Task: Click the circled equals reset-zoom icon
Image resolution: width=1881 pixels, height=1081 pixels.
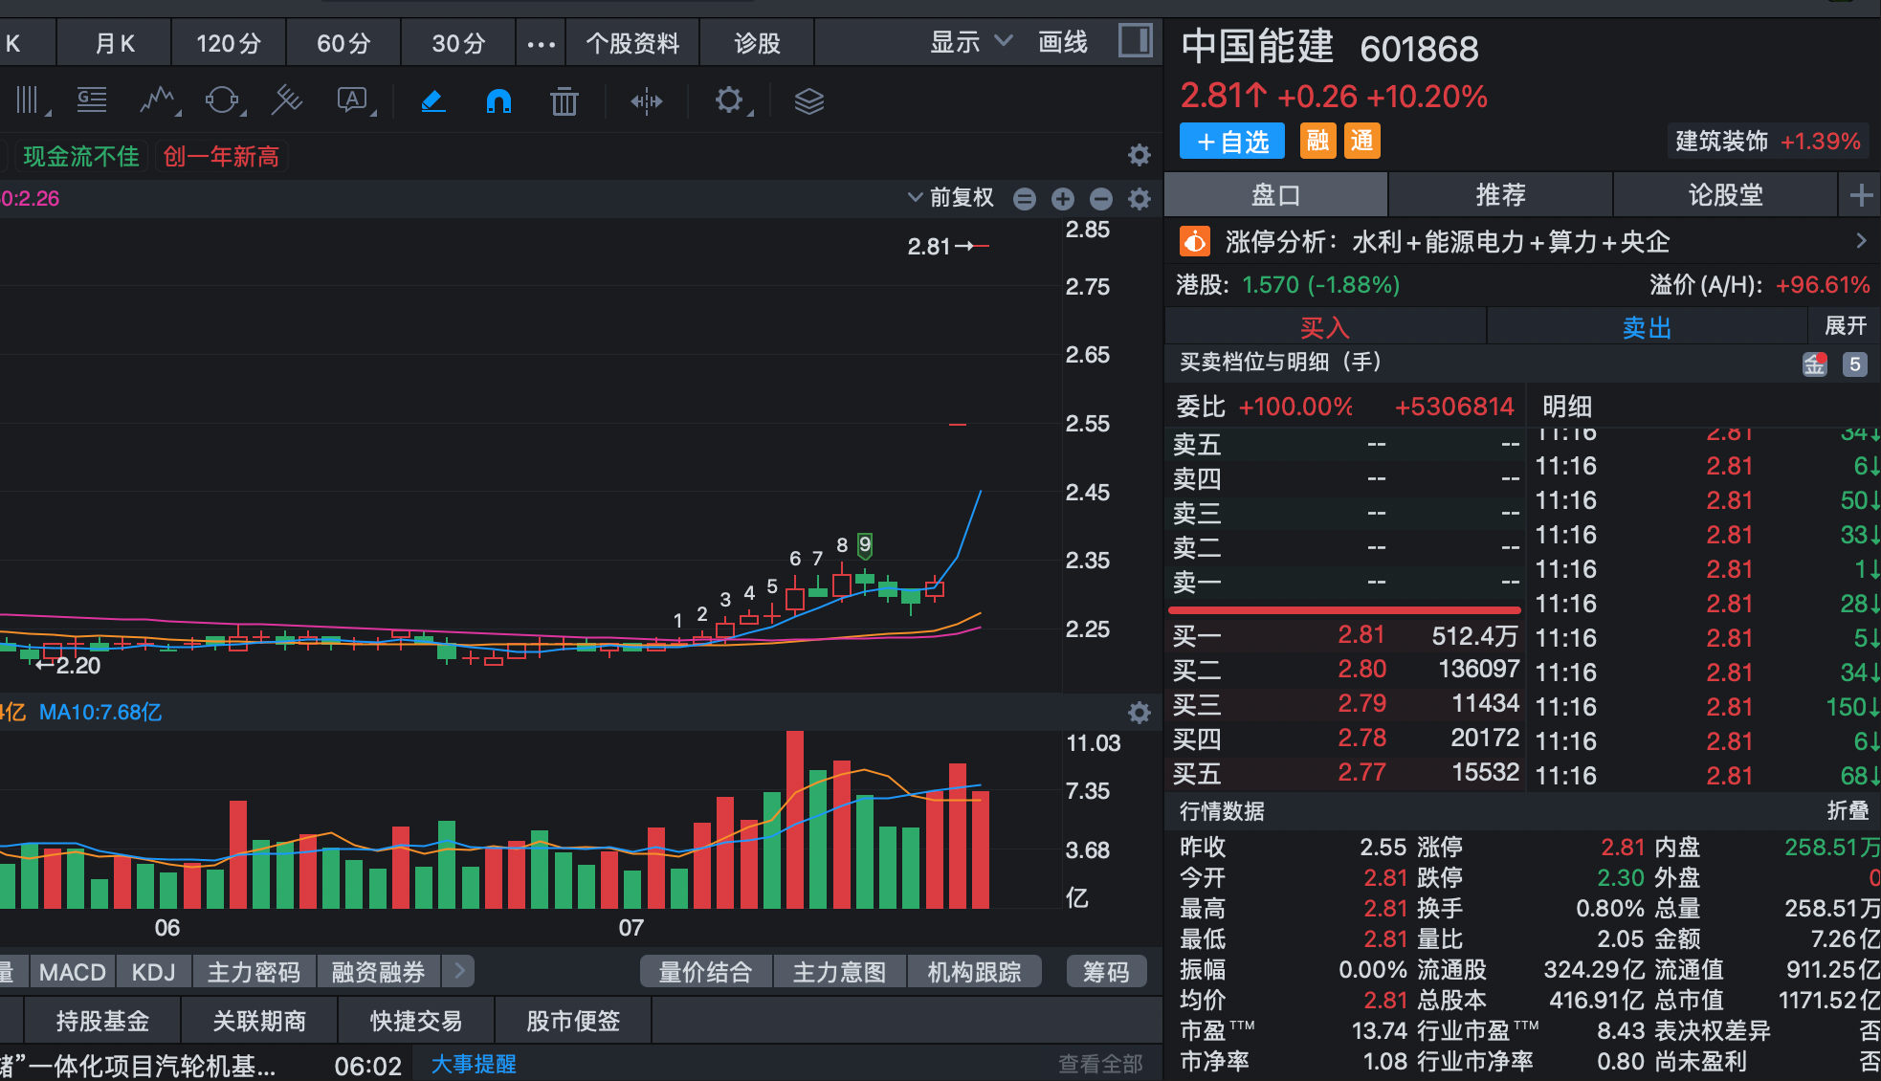Action: click(1025, 199)
